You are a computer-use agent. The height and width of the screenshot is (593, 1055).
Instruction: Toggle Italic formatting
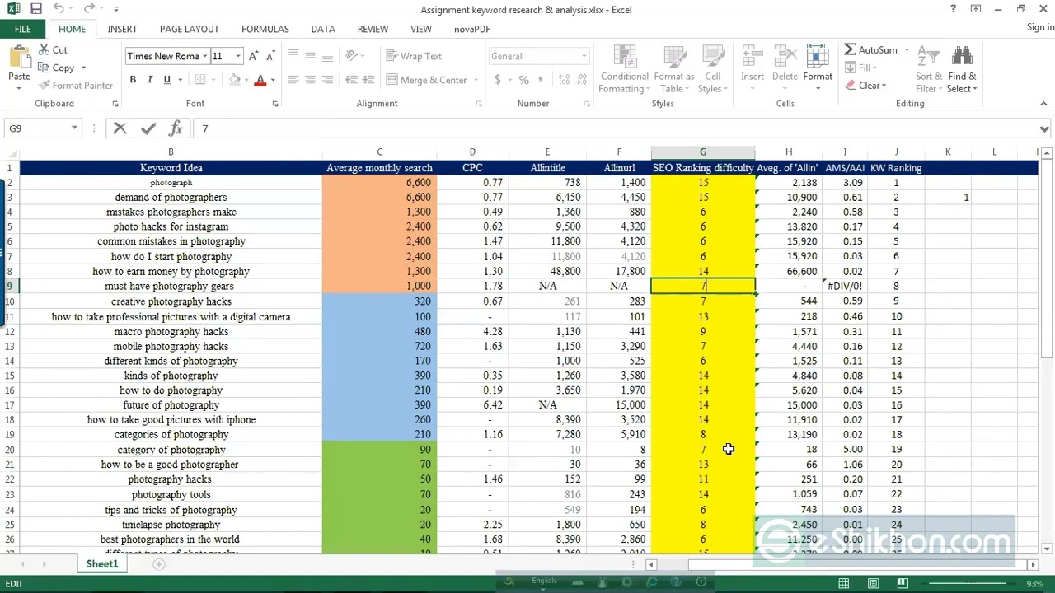pos(150,80)
